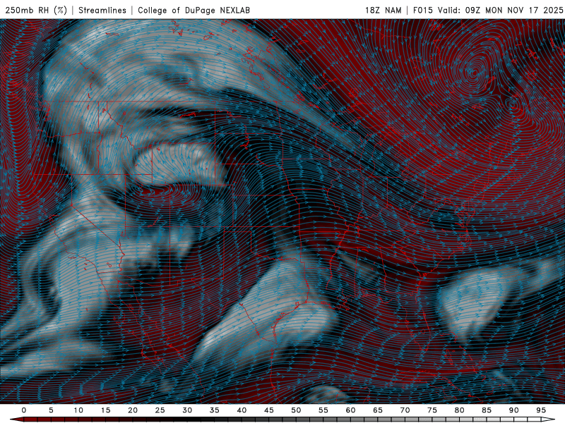Click the "30" label on the color scale

pos(187,410)
